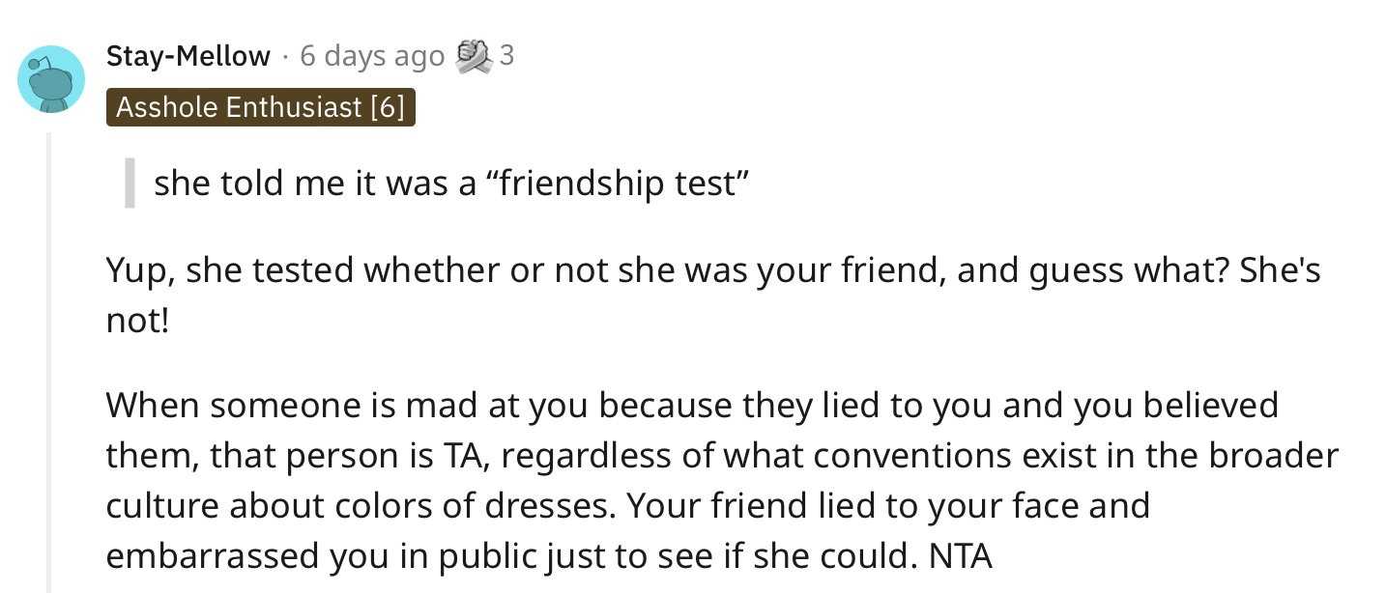The width and height of the screenshot is (1386, 593).
Task: Click the Asshole Enthusiast flair badge
Action: click(261, 106)
